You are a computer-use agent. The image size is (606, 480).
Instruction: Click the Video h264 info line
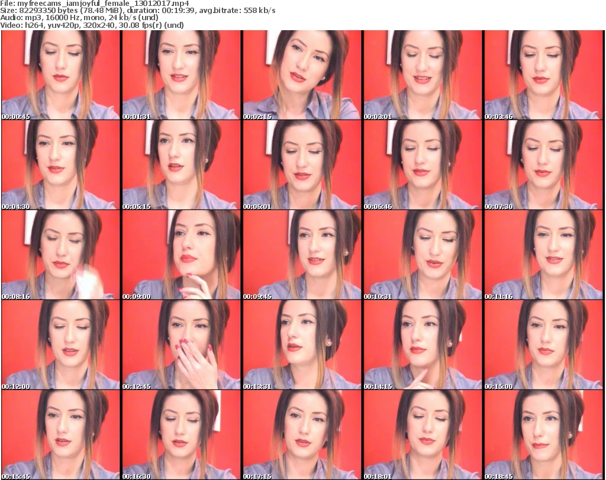pyautogui.click(x=92, y=25)
